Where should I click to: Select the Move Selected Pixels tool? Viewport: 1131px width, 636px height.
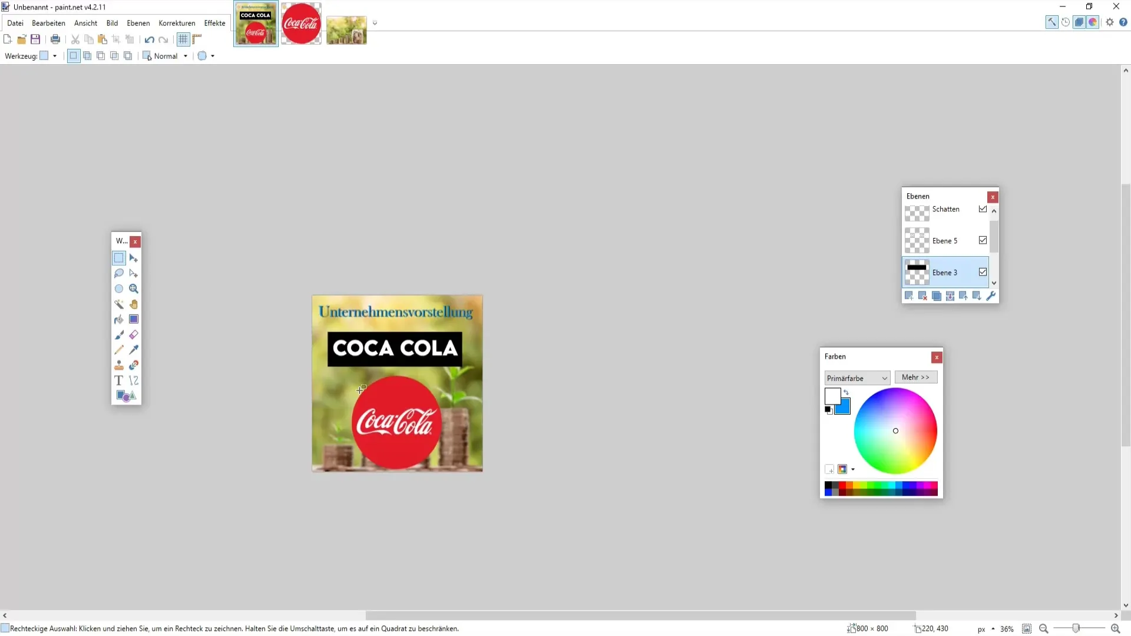coord(134,258)
